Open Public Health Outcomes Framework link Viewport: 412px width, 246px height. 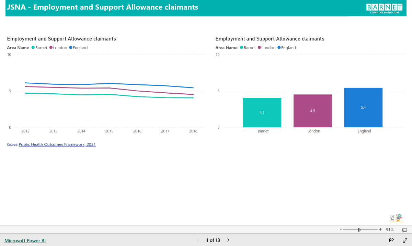57,144
